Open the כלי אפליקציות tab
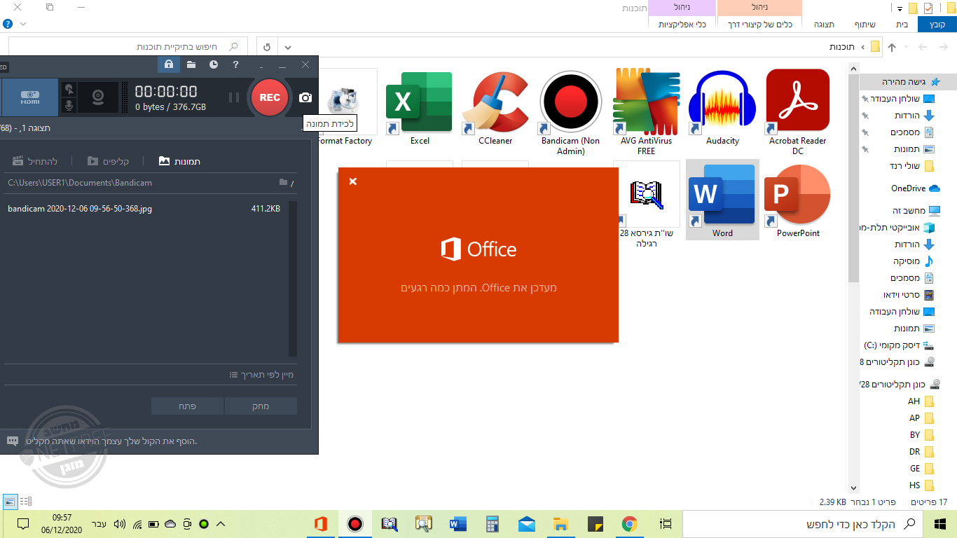The width and height of the screenshot is (957, 538). 682,25
